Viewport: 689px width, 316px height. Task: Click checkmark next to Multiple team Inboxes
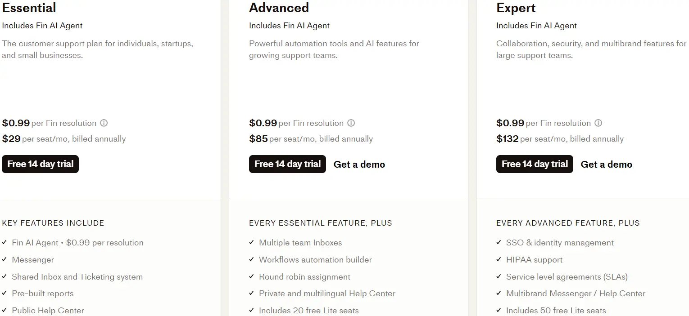[251, 242]
